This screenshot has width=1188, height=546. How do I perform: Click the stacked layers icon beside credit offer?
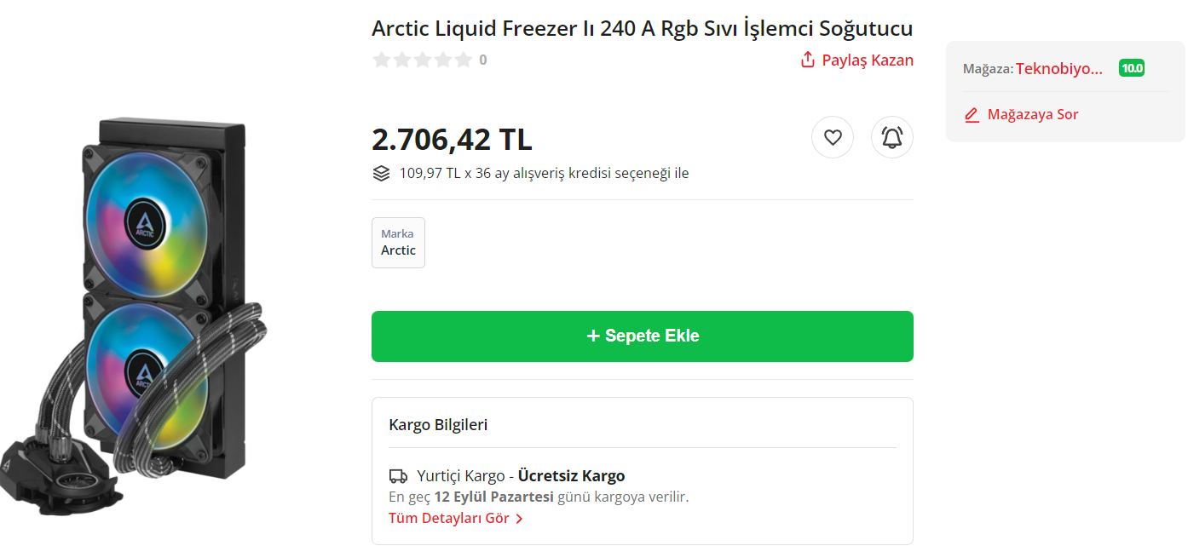(x=382, y=174)
